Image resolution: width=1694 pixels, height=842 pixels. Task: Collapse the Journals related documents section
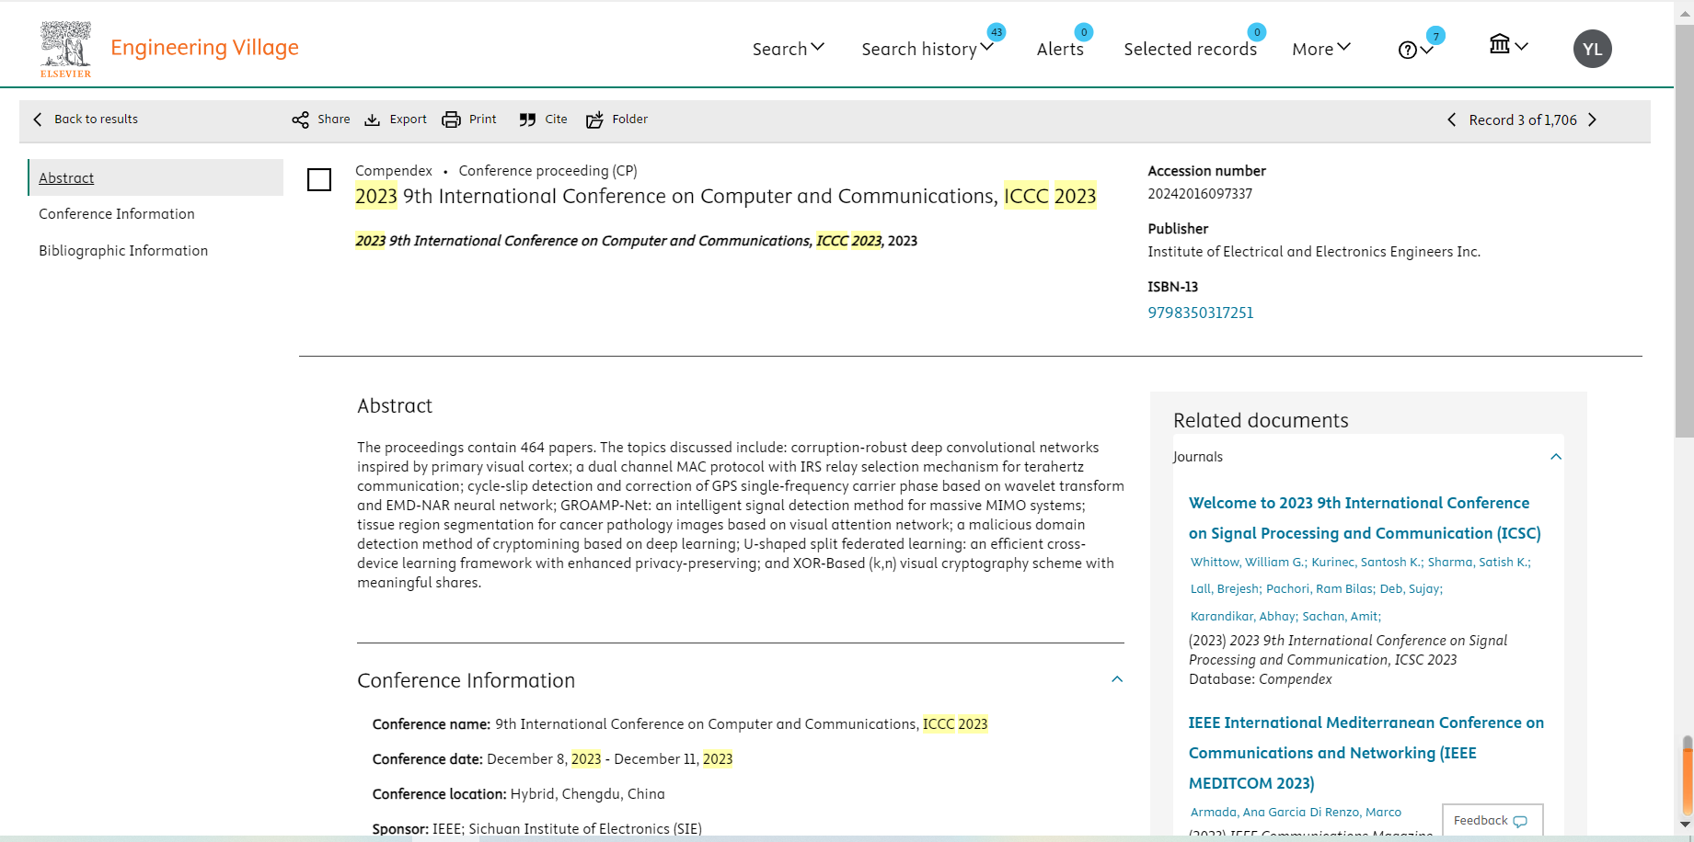point(1556,457)
